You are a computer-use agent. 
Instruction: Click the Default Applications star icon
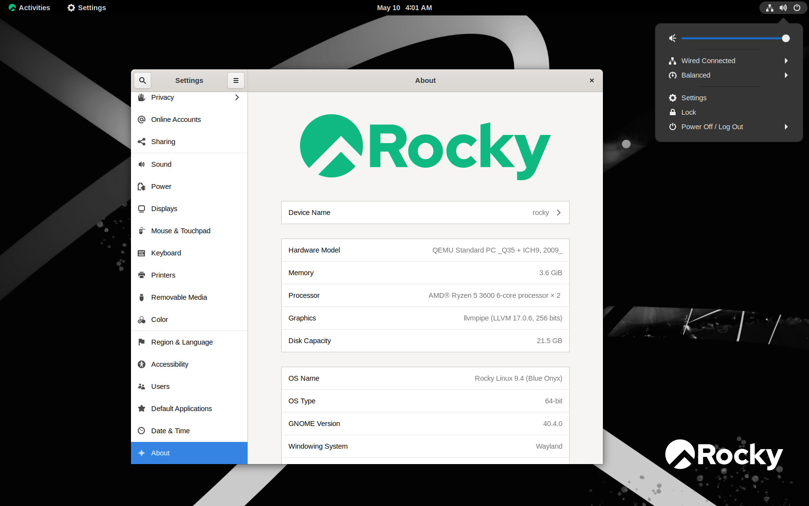pyautogui.click(x=142, y=409)
